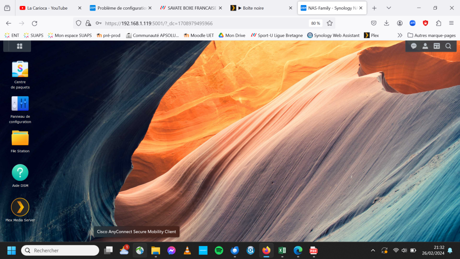The height and width of the screenshot is (259, 460).
Task: Open Firefox View recent browsing
Action: click(7, 8)
